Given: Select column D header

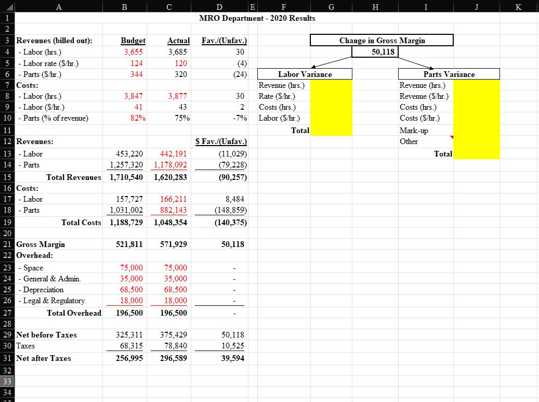Looking at the screenshot, I should tap(219, 6).
